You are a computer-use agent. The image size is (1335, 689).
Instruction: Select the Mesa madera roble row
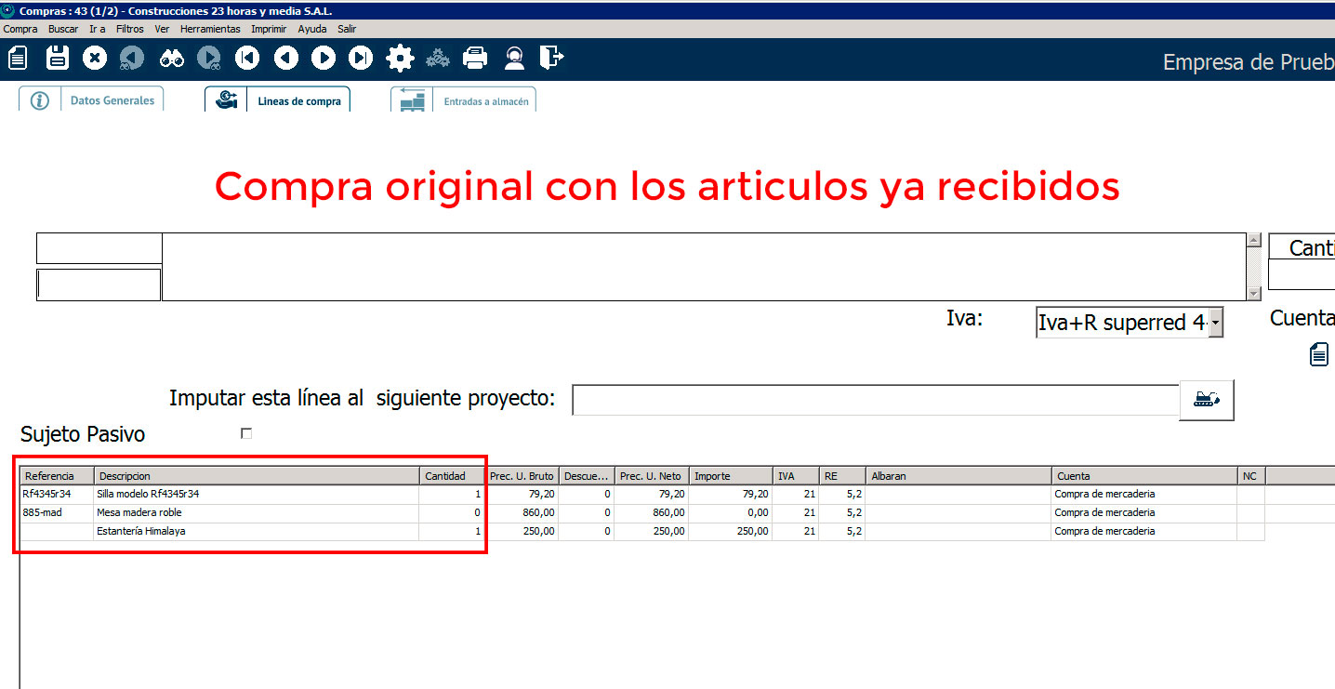139,512
